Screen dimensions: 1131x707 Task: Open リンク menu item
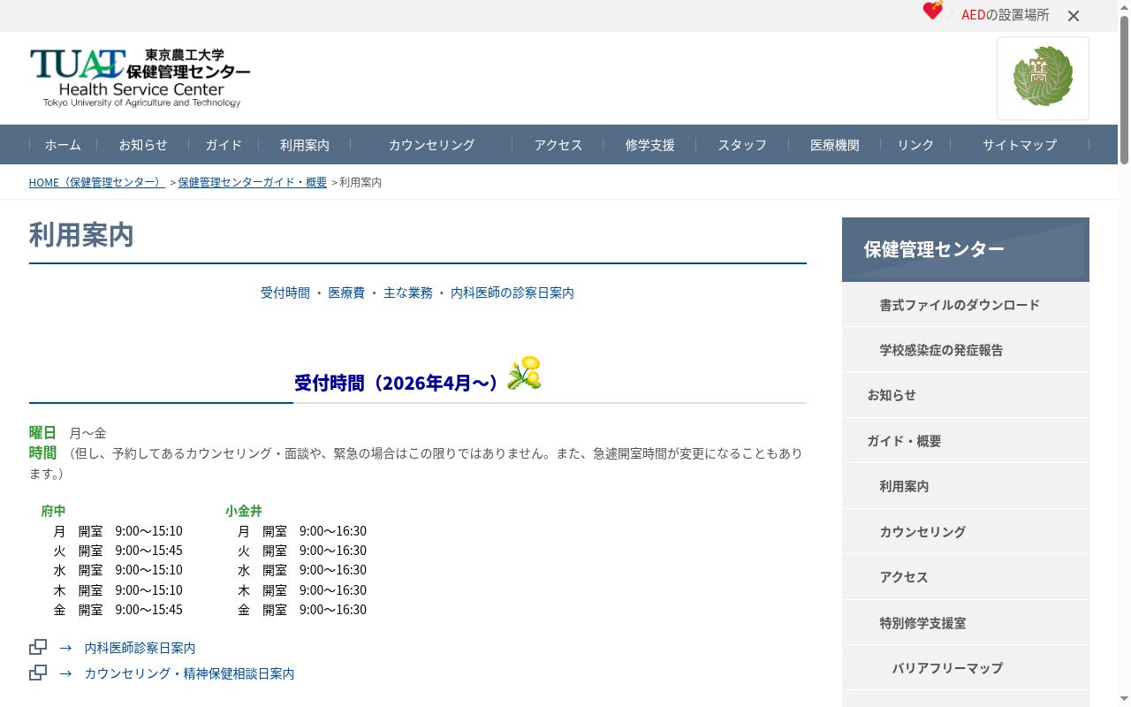pyautogui.click(x=915, y=145)
